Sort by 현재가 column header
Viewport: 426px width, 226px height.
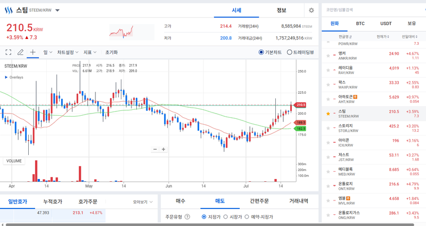pyautogui.click(x=383, y=37)
